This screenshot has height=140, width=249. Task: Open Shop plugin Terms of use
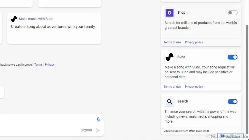(x=172, y=42)
